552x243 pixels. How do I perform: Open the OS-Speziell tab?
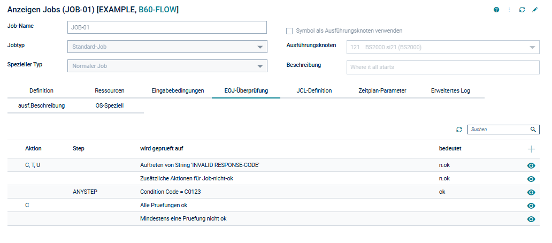[x=110, y=105]
